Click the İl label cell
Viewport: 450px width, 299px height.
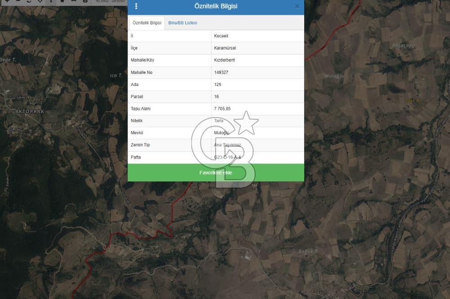point(170,36)
